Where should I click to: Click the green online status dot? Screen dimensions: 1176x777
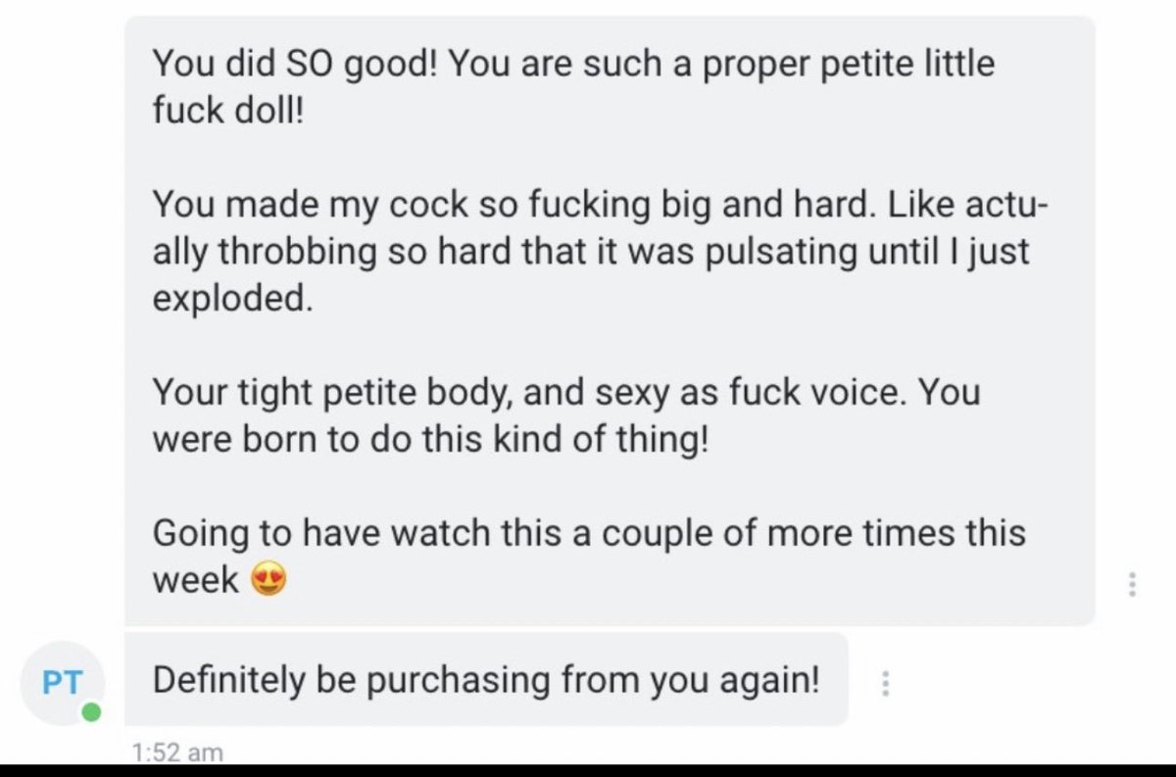tap(90, 712)
